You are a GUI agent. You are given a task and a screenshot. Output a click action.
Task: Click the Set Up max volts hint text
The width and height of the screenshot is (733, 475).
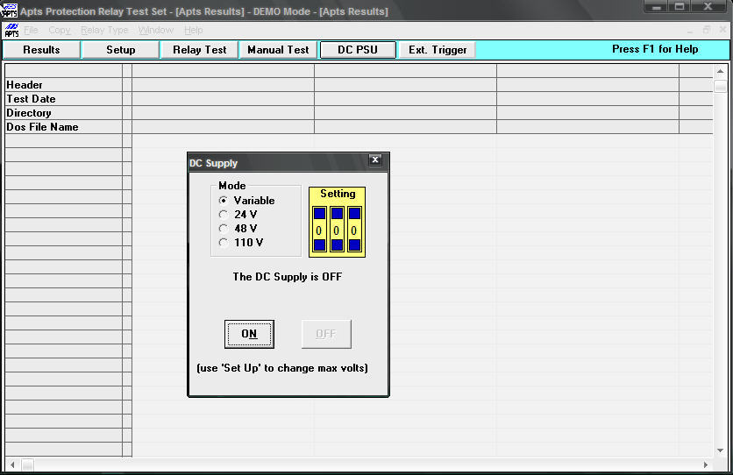point(282,368)
